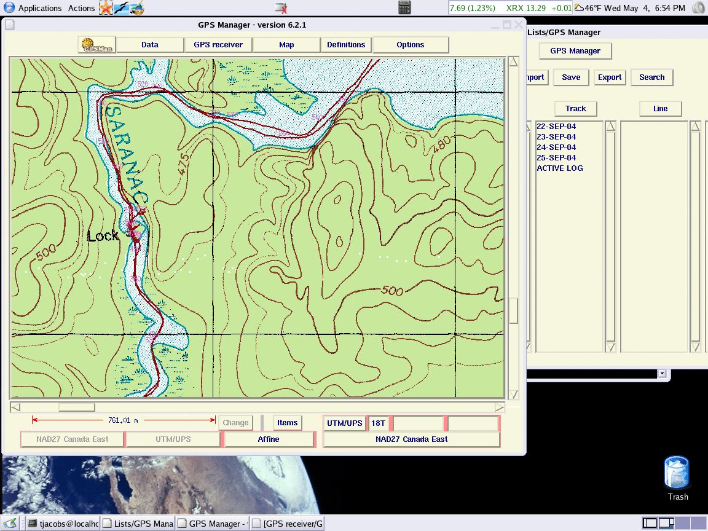This screenshot has width=708, height=531.
Task: Switch to tjacobs@localhost terminal taskbar item
Action: tap(63, 524)
